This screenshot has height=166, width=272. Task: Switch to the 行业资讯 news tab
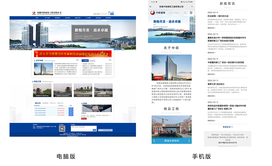pos(92,60)
